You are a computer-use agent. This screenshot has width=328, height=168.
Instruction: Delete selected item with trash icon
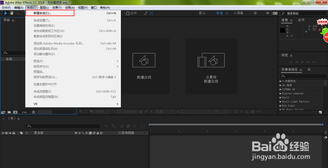click(x=33, y=112)
